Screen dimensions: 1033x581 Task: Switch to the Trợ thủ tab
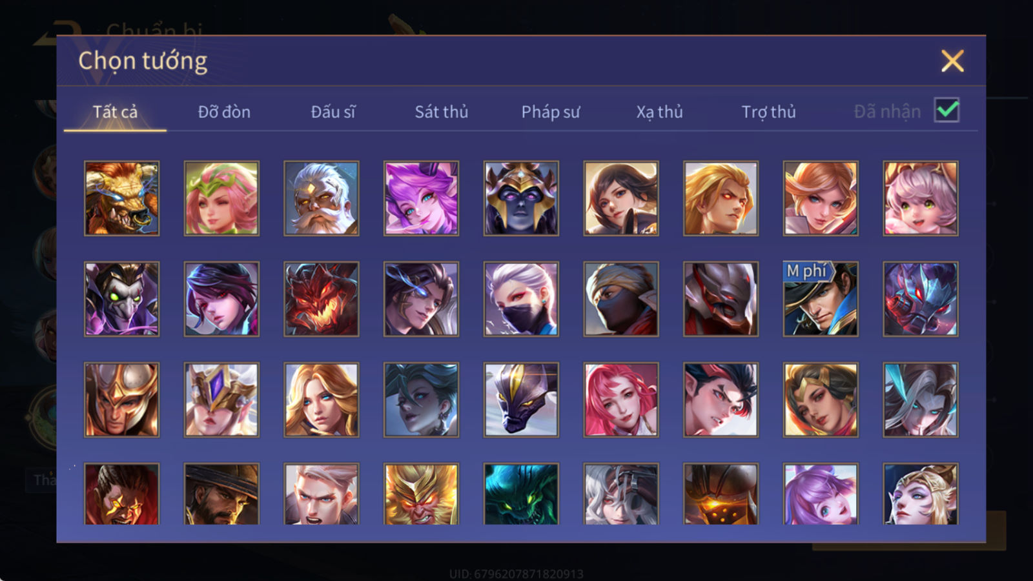(x=768, y=112)
